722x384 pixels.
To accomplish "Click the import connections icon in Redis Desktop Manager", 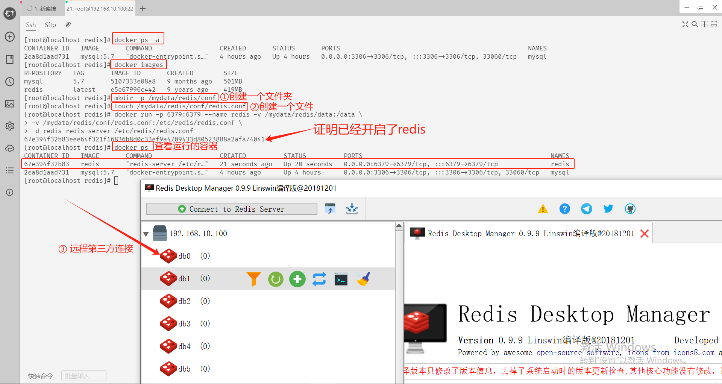I will point(330,208).
